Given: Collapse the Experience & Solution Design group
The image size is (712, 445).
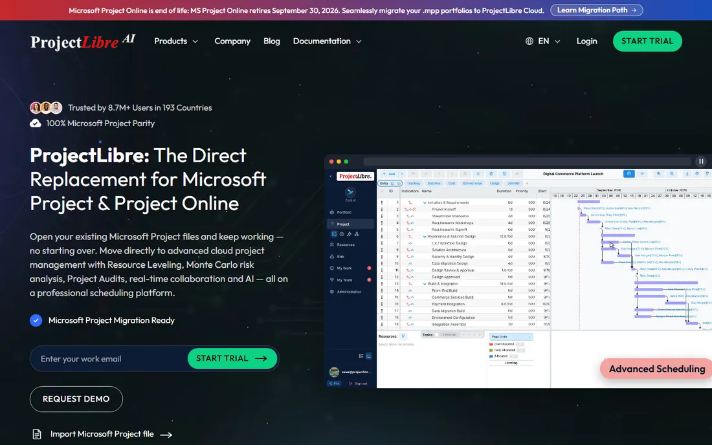Looking at the screenshot, I should pyautogui.click(x=425, y=236).
